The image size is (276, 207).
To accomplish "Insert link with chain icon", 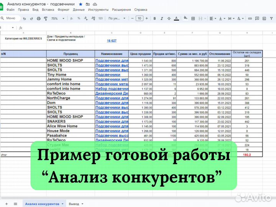I will coord(250,18).
